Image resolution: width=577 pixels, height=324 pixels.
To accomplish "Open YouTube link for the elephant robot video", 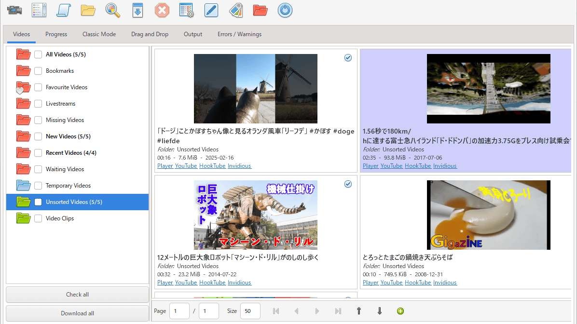I will (186, 283).
